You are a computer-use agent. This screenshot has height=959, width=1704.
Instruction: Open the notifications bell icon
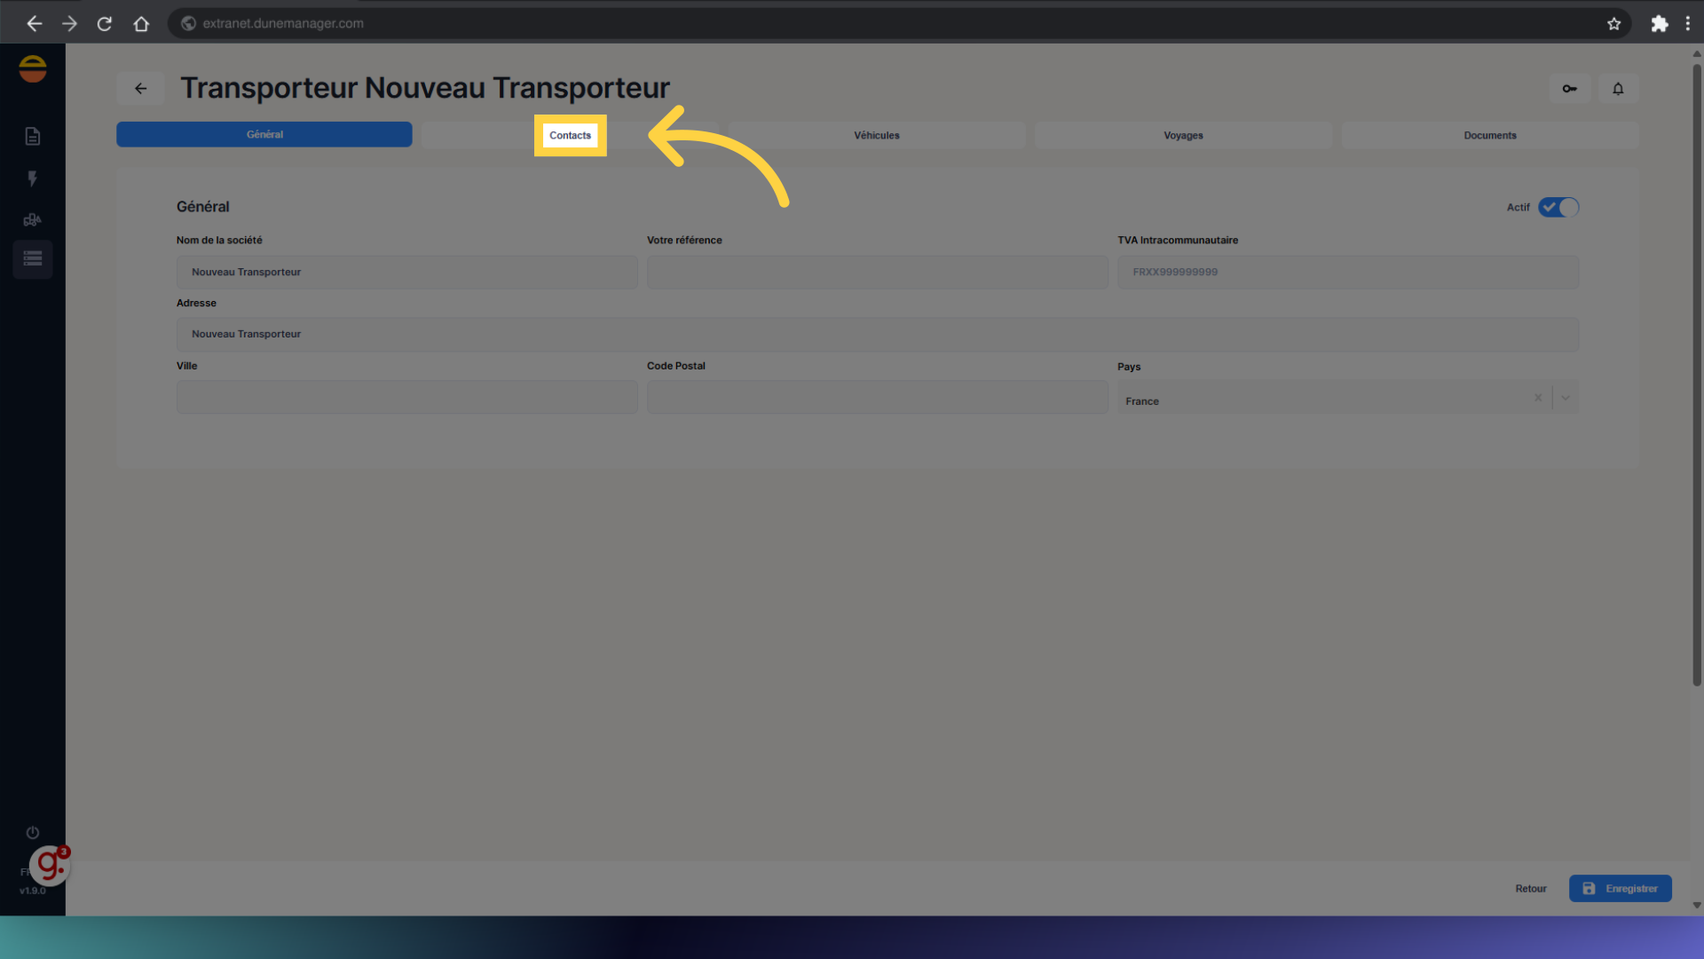1618,89
